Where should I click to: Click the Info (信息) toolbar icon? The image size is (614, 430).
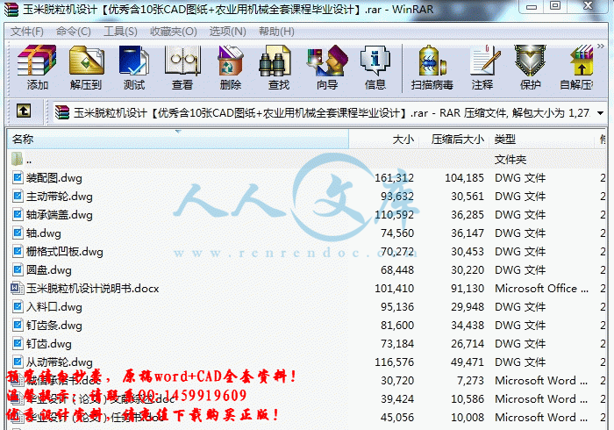375,67
